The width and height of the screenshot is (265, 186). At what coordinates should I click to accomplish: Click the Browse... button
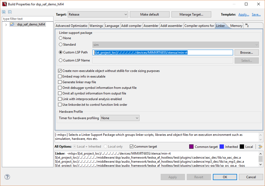point(246,53)
